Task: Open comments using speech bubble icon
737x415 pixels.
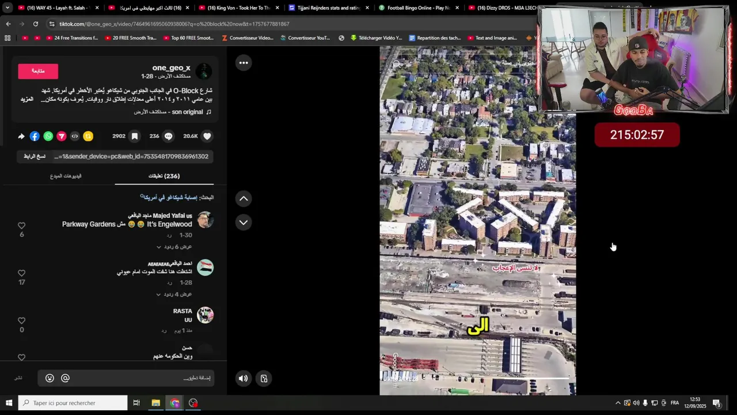Action: [168, 136]
